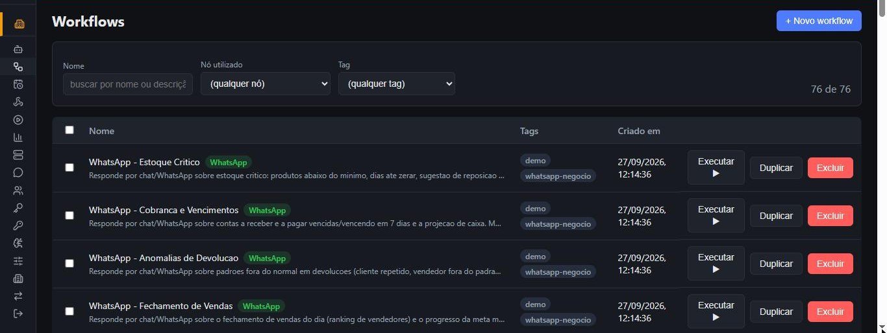Click creation date of Estoque Critico row
The width and height of the screenshot is (887, 333).
[x=642, y=168]
